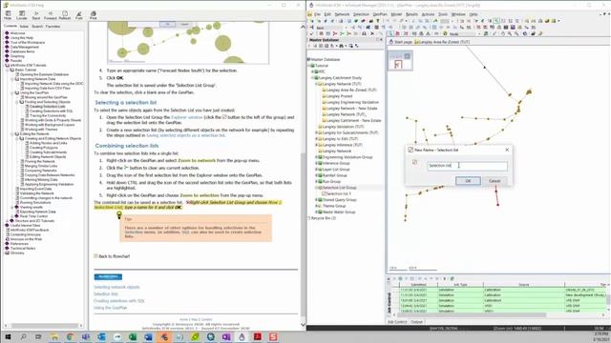
Task: Expand the Rainfall Group node
Action: tap(316, 175)
